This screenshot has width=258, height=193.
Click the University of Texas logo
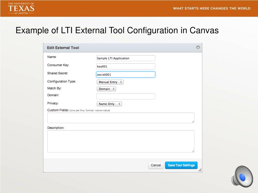(x=21, y=8)
